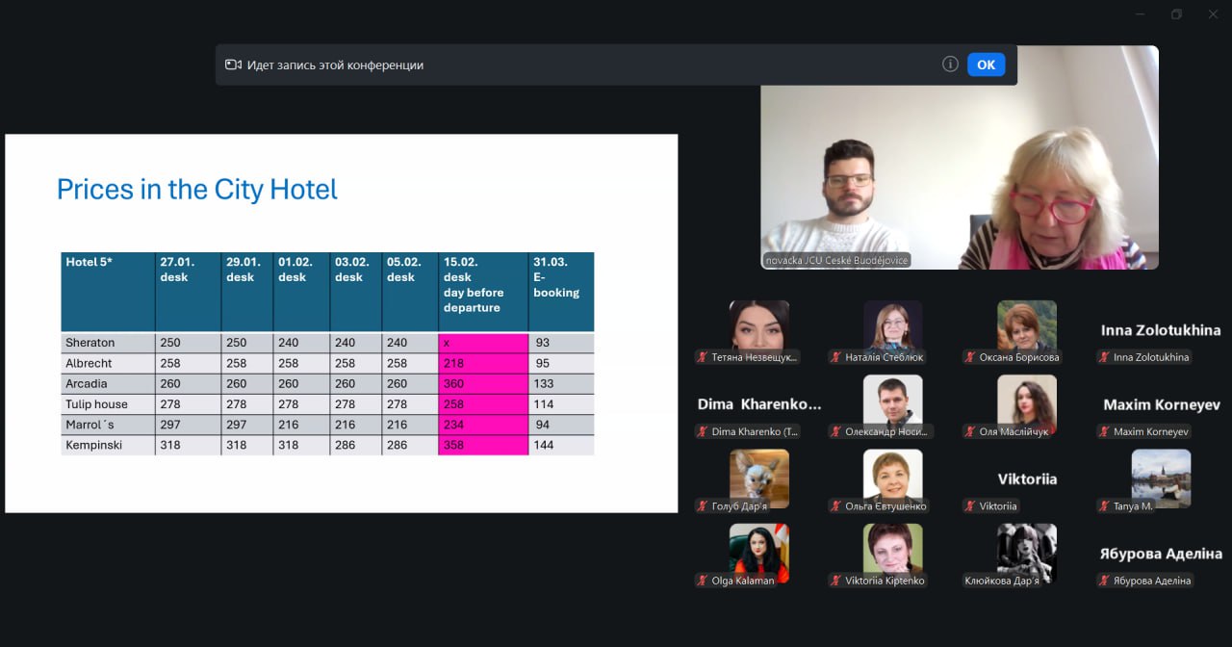This screenshot has width=1232, height=647.
Task: Select the speaker video from novacka JCU
Action: (959, 158)
